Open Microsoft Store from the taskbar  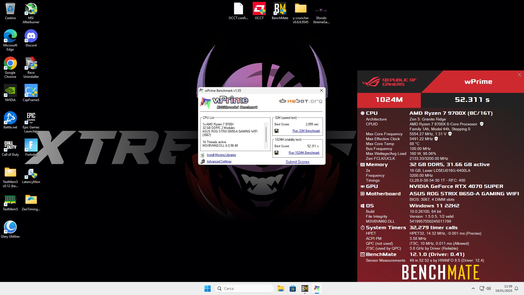293,288
